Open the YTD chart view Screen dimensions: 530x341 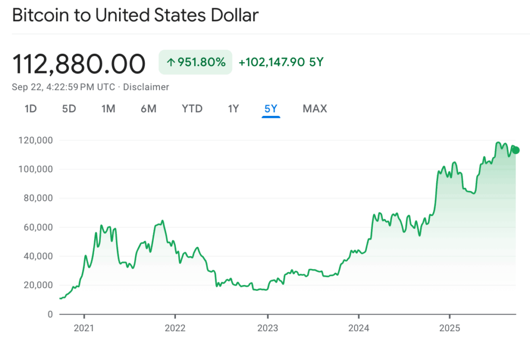(192, 109)
